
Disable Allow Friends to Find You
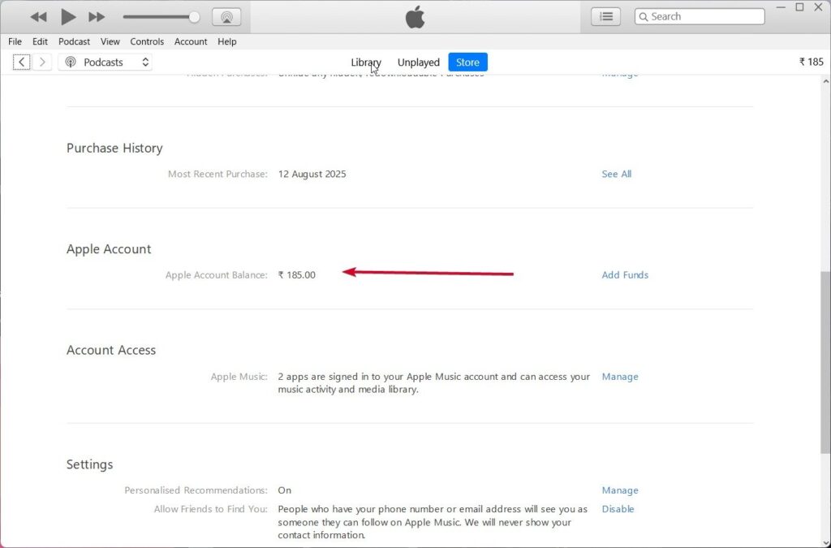(618, 509)
